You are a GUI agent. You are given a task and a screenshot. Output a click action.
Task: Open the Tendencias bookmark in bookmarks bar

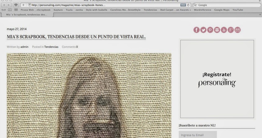[x=150, y=10]
